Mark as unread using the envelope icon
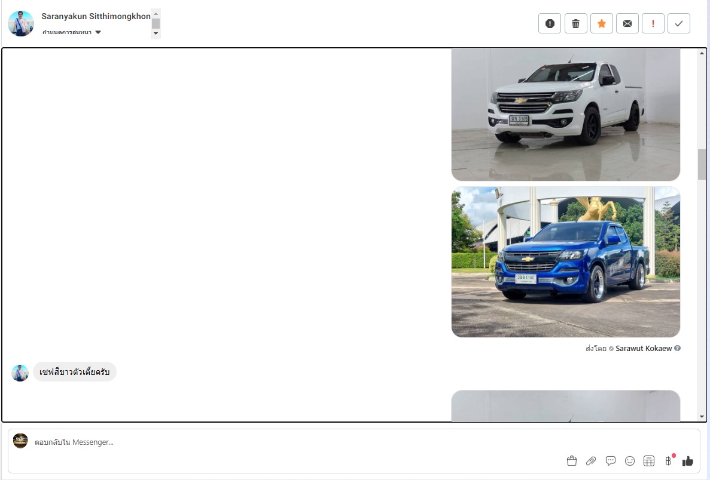Viewport: 710px width, 480px height. click(x=627, y=23)
